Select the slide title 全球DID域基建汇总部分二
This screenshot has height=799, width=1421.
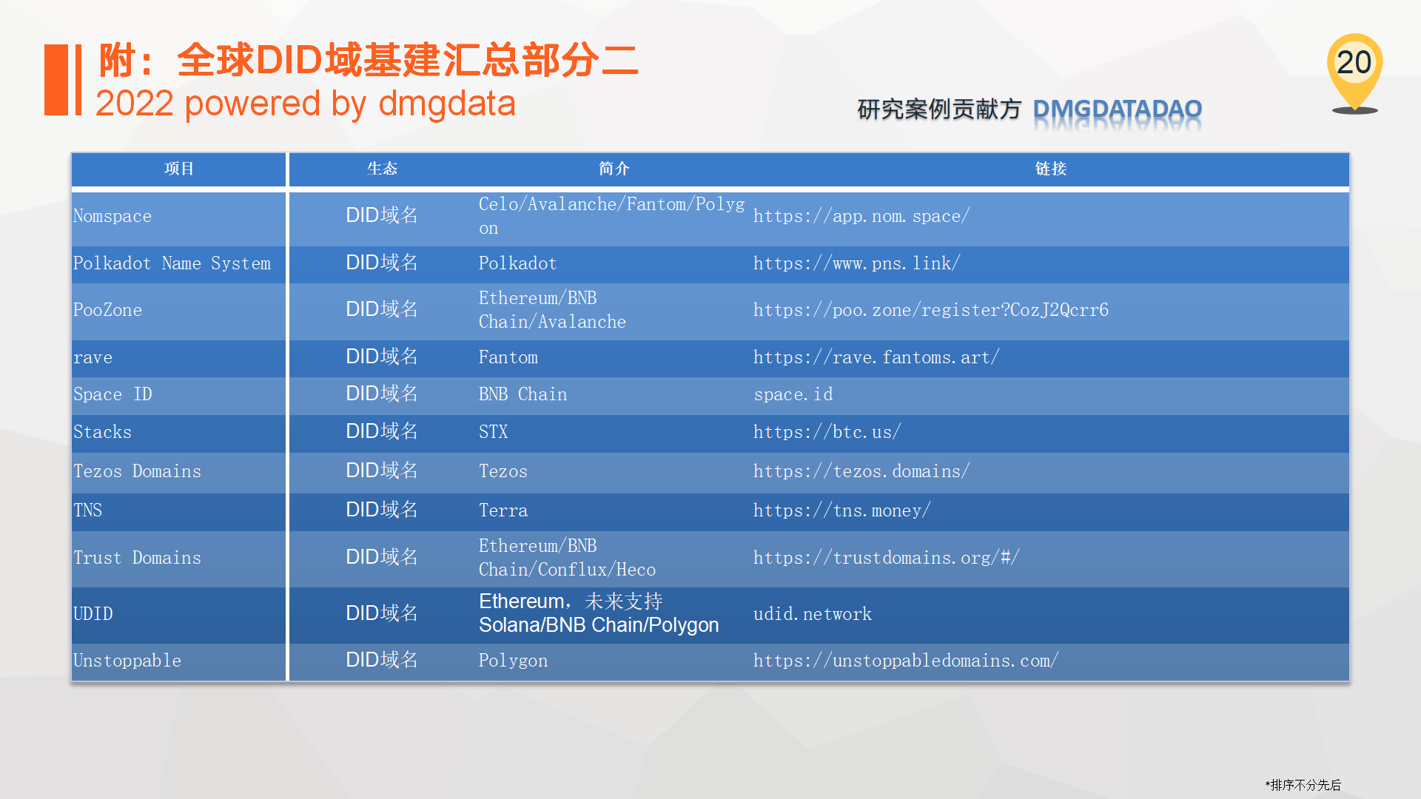tap(369, 60)
